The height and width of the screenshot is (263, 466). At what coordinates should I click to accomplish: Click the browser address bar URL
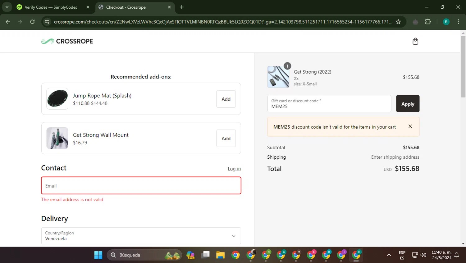pos(223,22)
